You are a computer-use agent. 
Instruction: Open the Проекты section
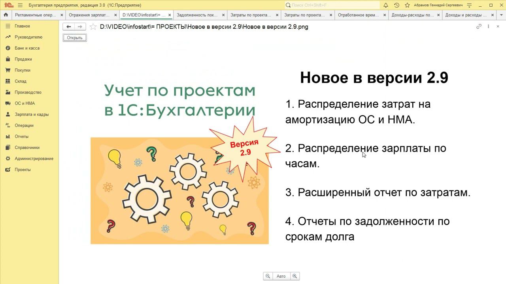point(29,170)
